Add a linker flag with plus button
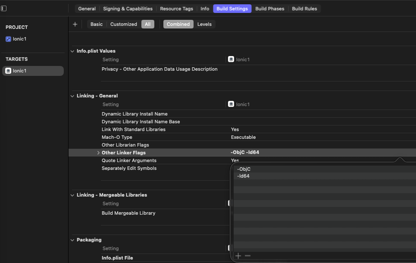The width and height of the screenshot is (416, 263). click(238, 256)
